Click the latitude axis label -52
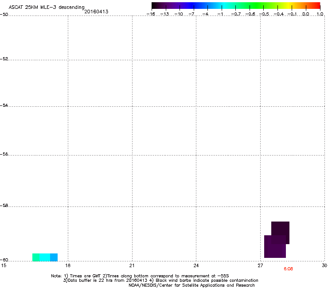Image resolution: width=328 pixels, height=288 pixels. (4, 59)
